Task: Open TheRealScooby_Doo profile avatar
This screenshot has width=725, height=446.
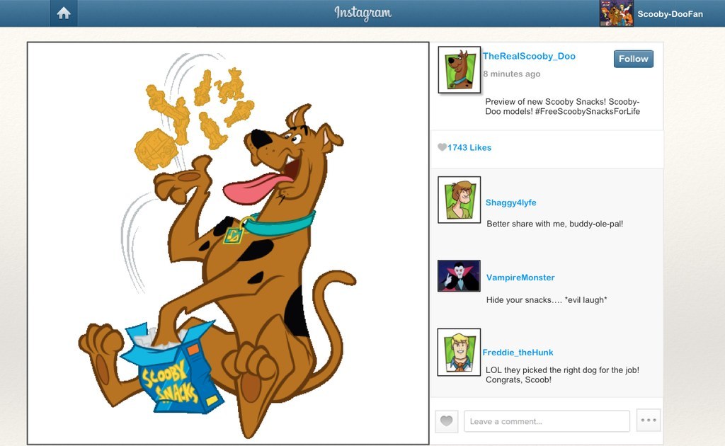Action: tap(459, 70)
